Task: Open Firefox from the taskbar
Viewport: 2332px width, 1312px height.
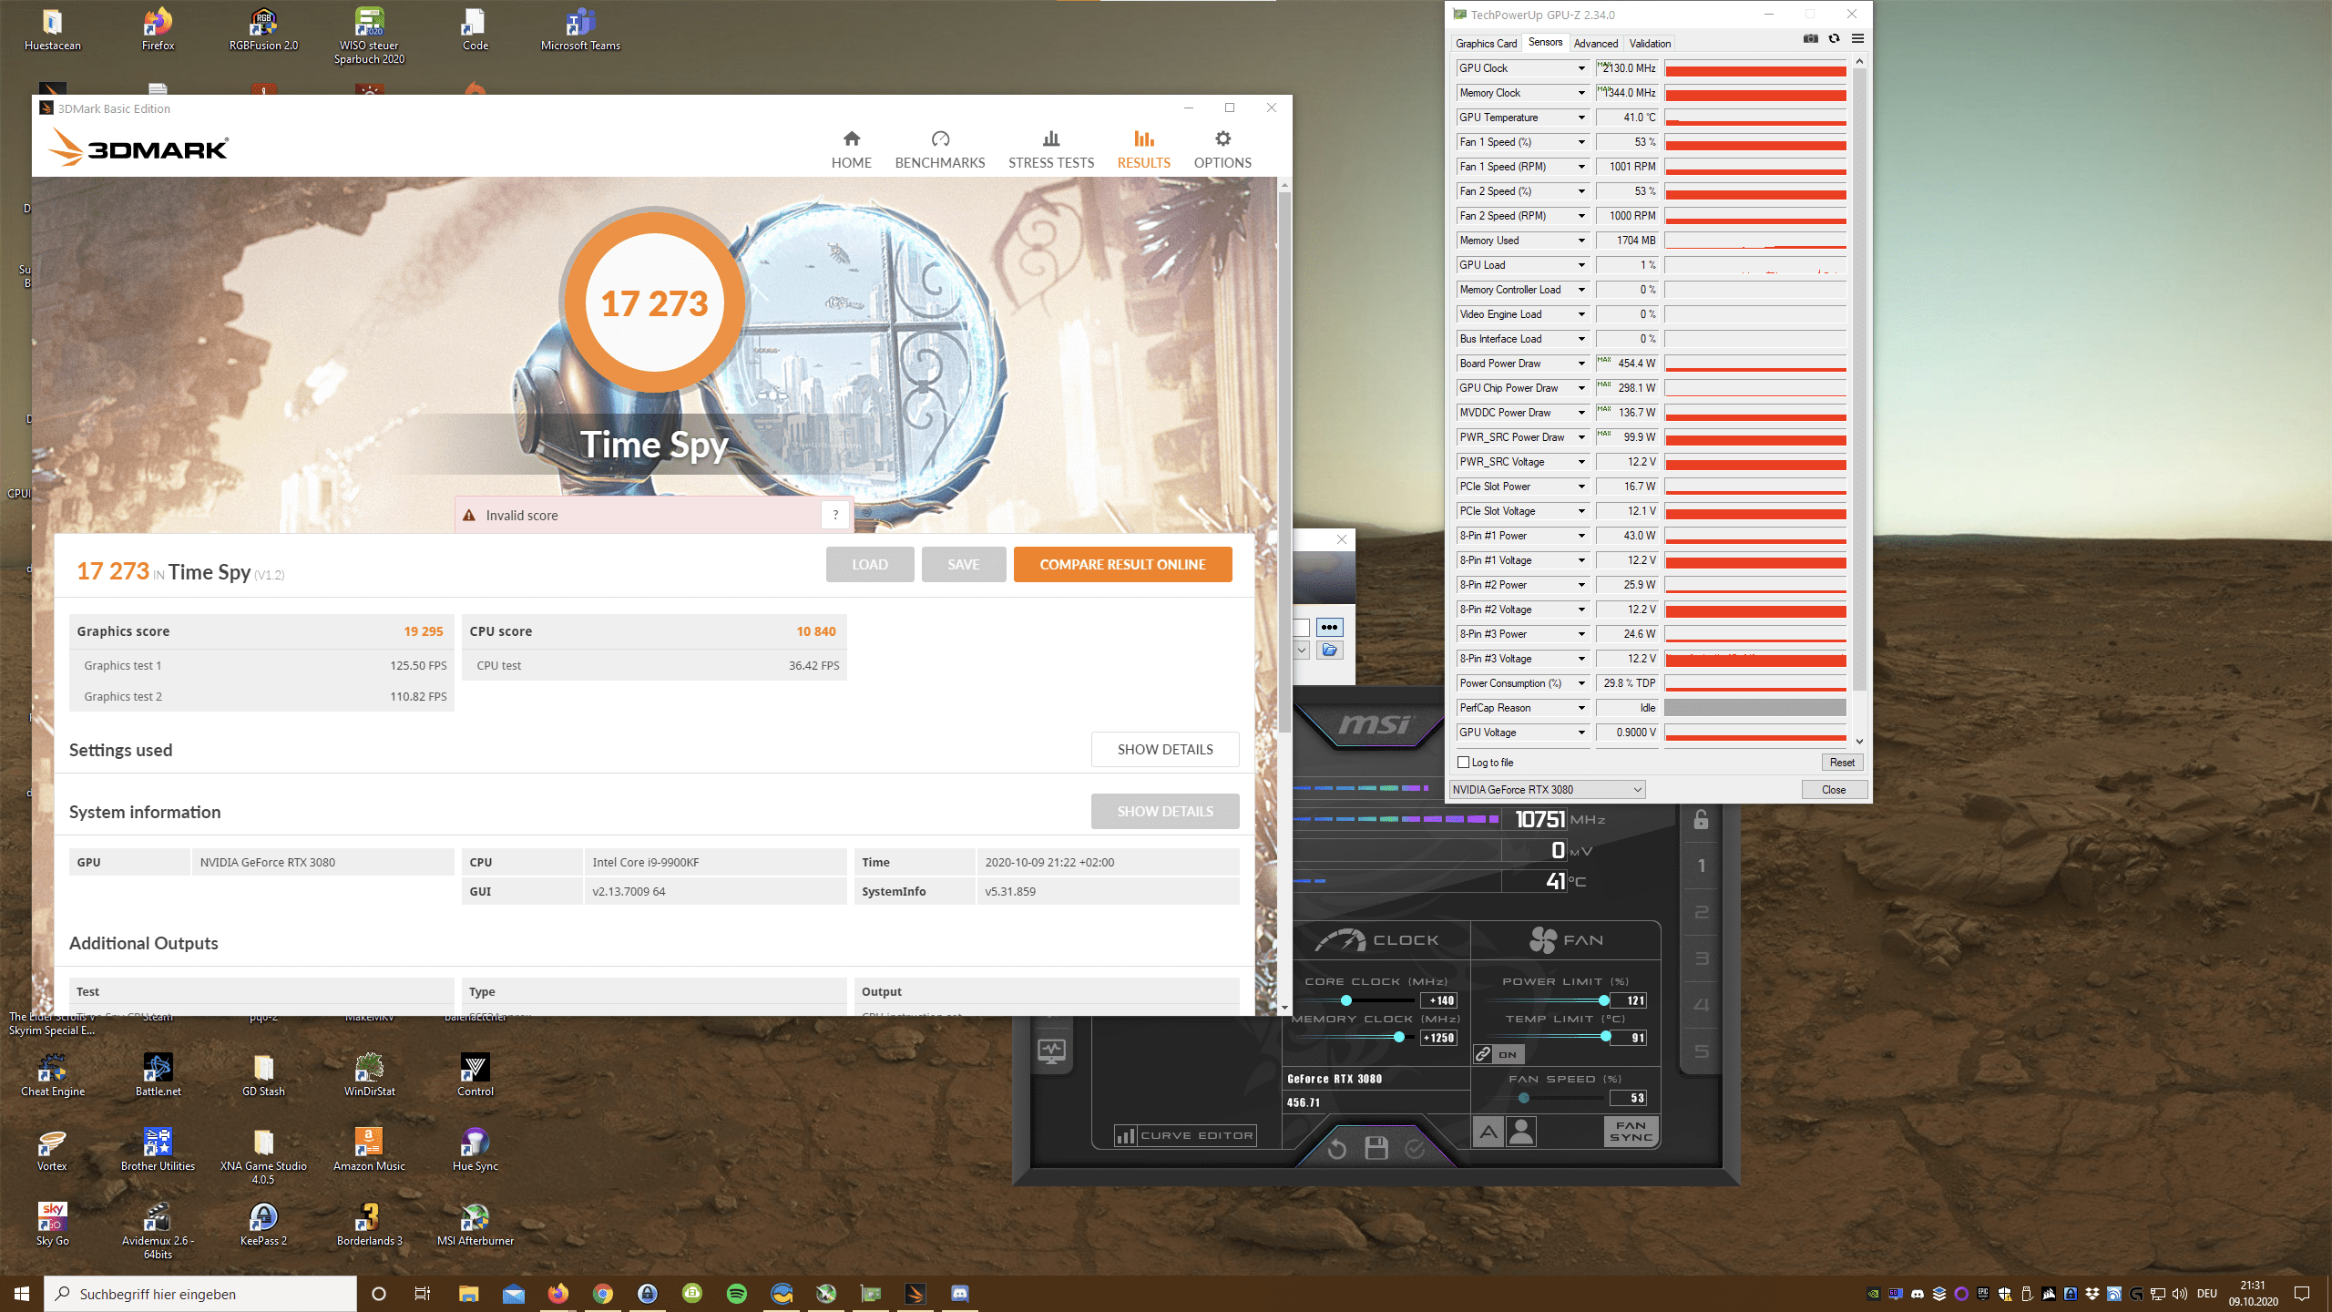Action: point(557,1293)
